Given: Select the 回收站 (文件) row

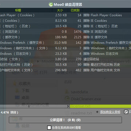Looking at the screenshot, I should [x=65, y=59].
